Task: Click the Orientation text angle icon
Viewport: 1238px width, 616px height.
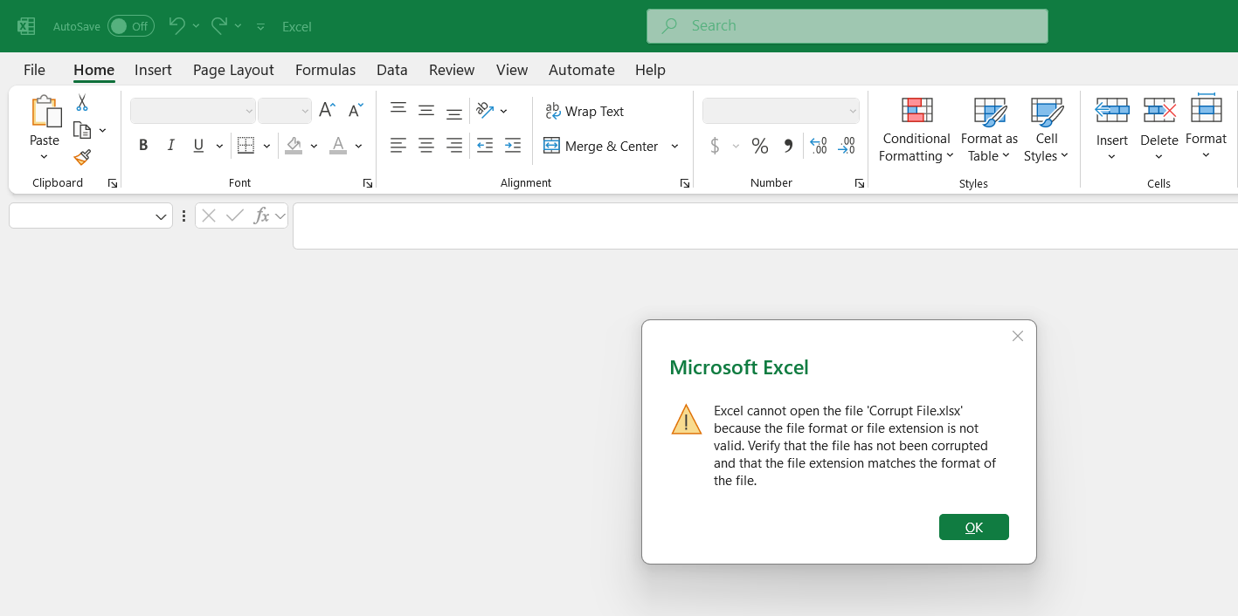Action: (485, 110)
